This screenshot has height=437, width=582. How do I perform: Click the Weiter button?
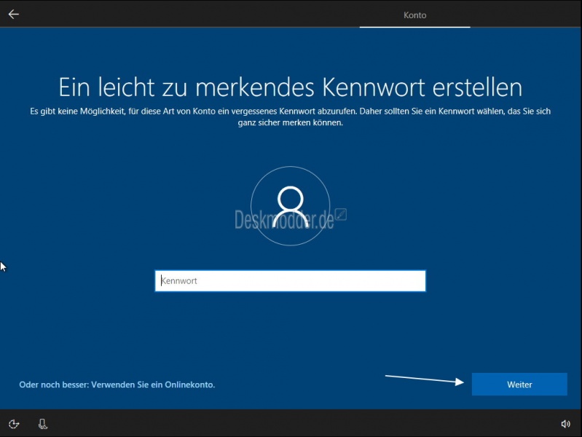coord(519,385)
